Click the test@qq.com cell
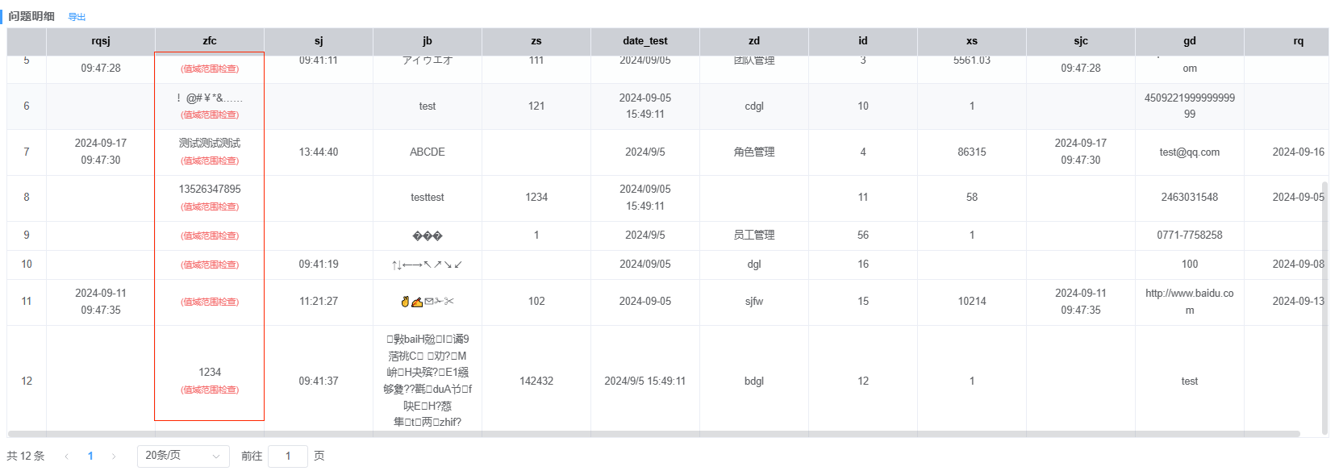This screenshot has height=471, width=1339. click(1190, 152)
